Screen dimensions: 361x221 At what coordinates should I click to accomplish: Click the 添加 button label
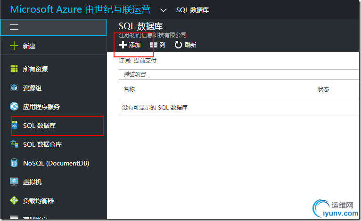click(135, 45)
